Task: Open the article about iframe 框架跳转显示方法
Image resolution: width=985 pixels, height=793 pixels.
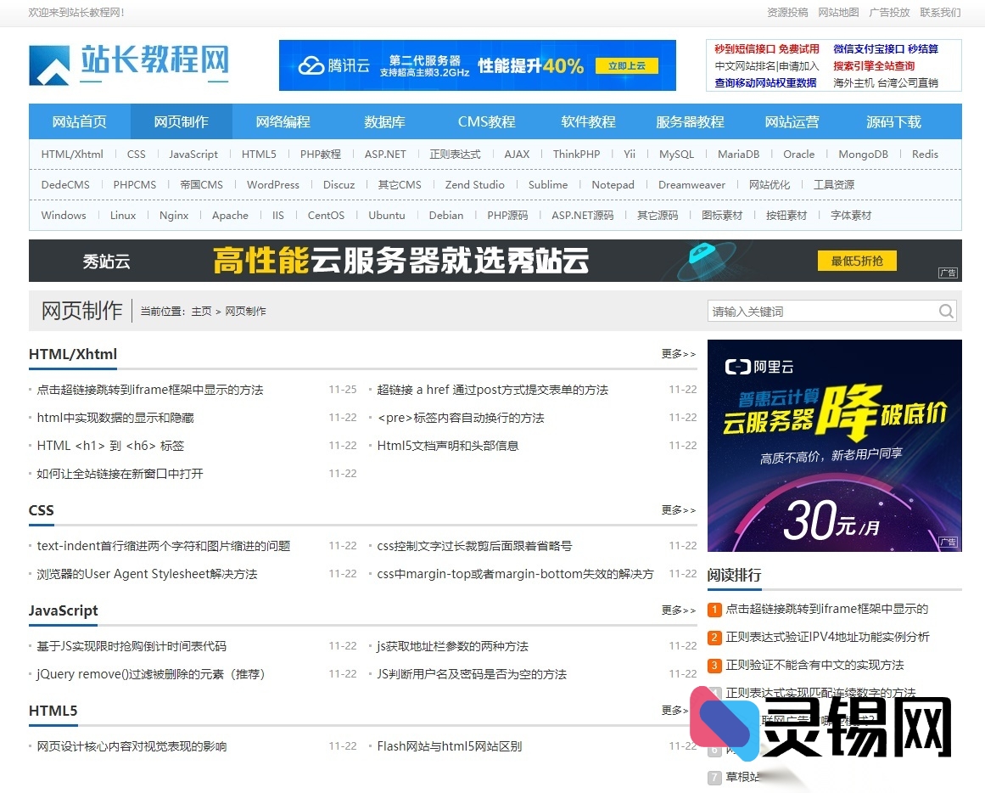Action: (x=150, y=389)
